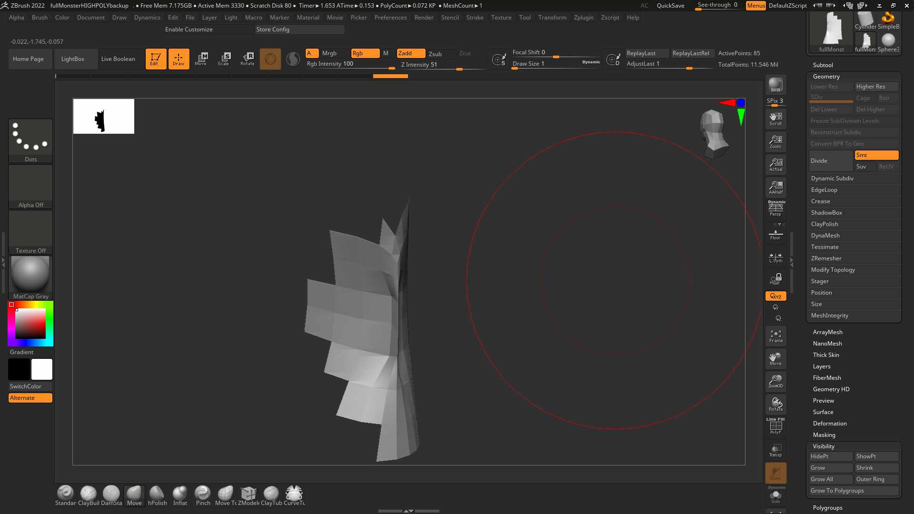Select the Rotate transform tool icon
Image resolution: width=914 pixels, height=514 pixels.
[247, 59]
